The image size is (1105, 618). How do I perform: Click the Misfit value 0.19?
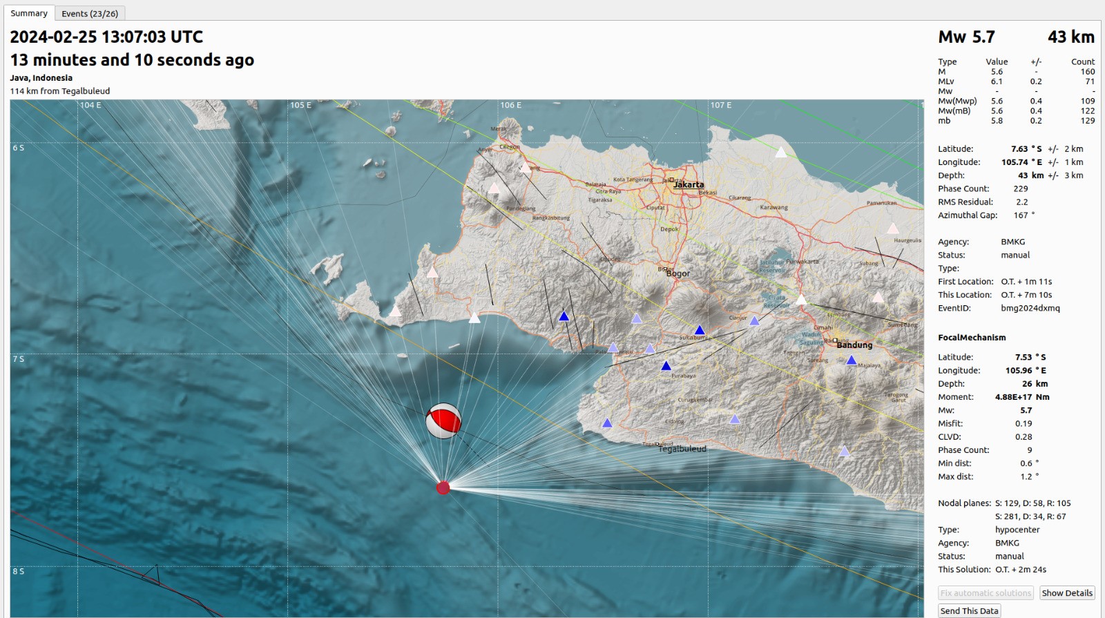pyautogui.click(x=1024, y=424)
